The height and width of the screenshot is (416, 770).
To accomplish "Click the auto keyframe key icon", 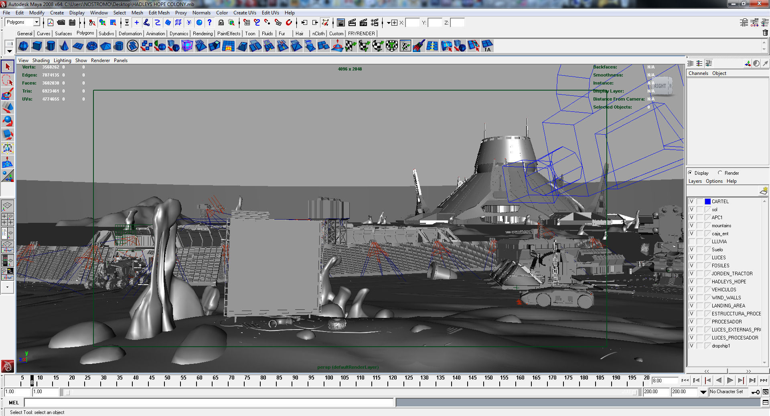I will [x=755, y=392].
